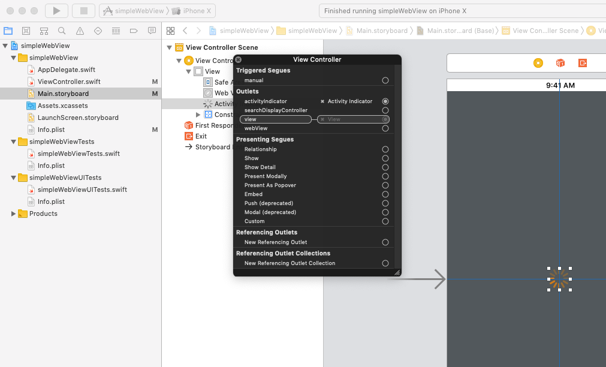Collapse the simpleWebViewTests folder
The image size is (606, 367).
tap(14, 142)
